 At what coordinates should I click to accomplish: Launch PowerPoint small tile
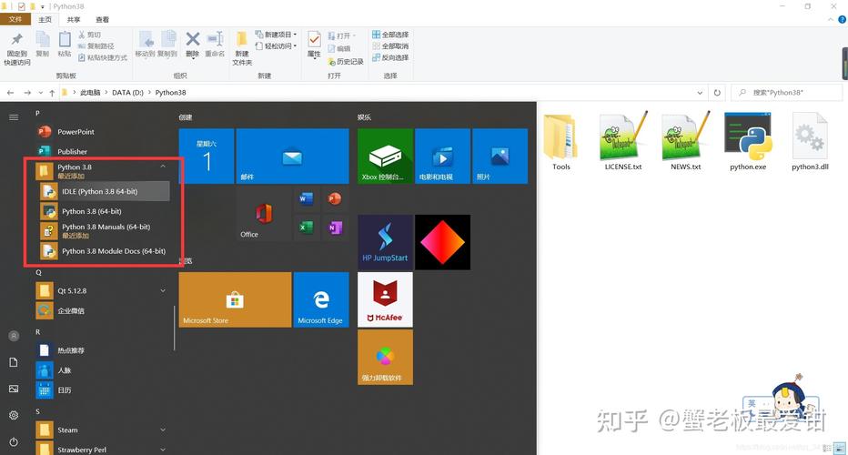335,199
